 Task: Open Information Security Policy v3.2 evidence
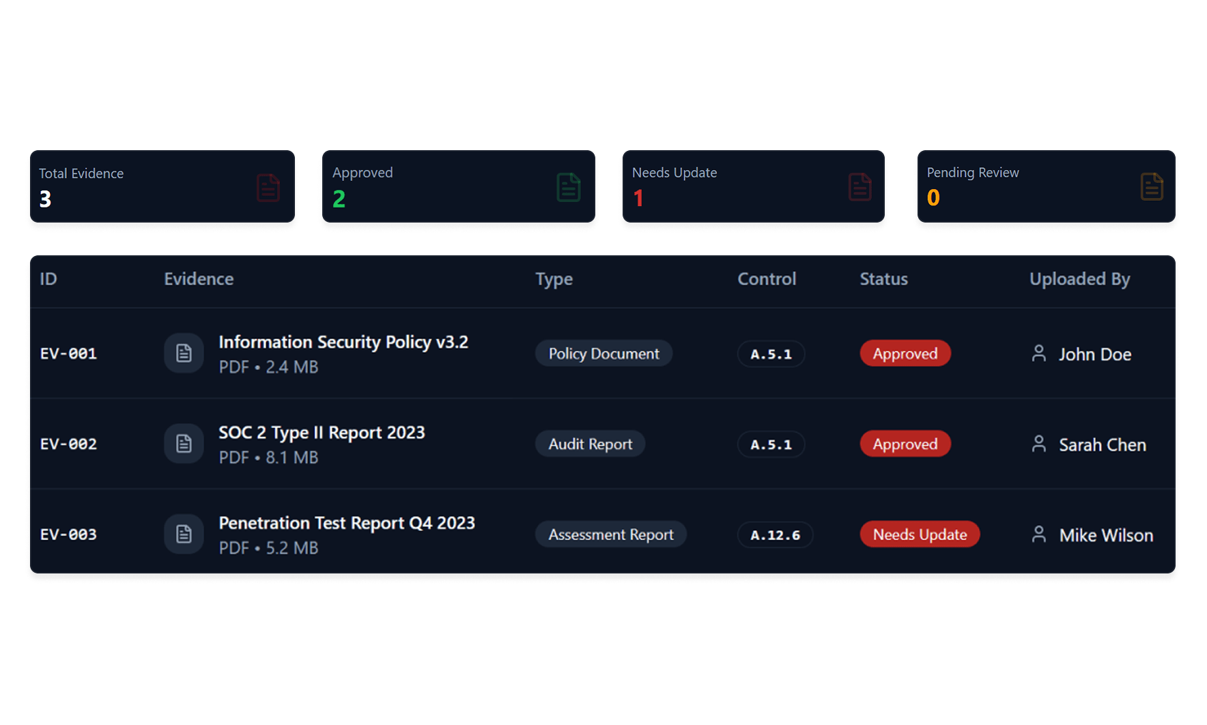click(343, 342)
